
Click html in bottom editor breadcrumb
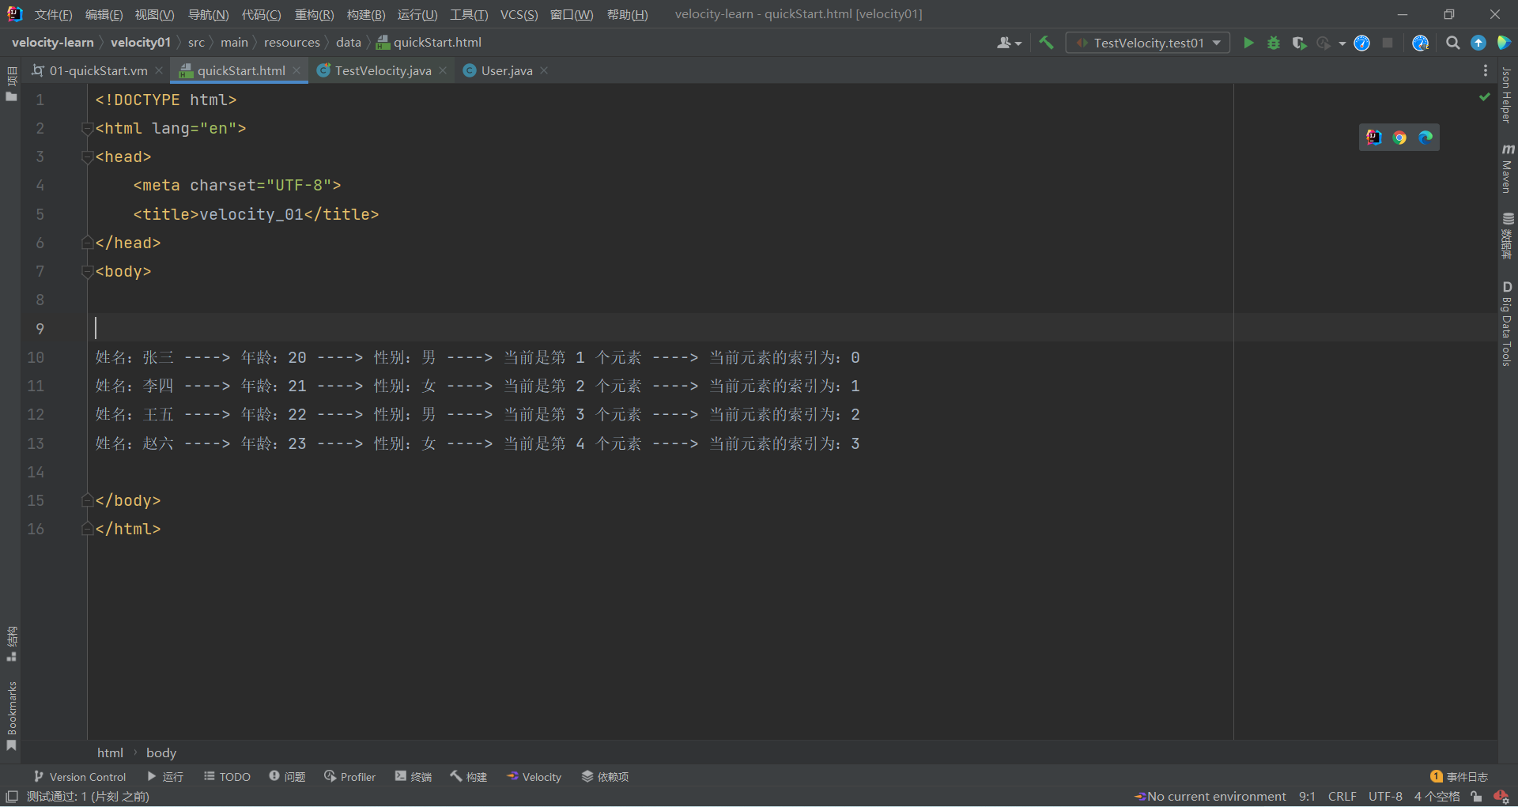[x=110, y=752]
